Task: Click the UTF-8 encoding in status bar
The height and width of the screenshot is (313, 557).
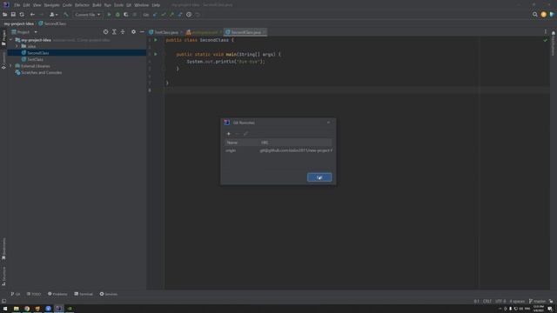Action: coord(500,302)
